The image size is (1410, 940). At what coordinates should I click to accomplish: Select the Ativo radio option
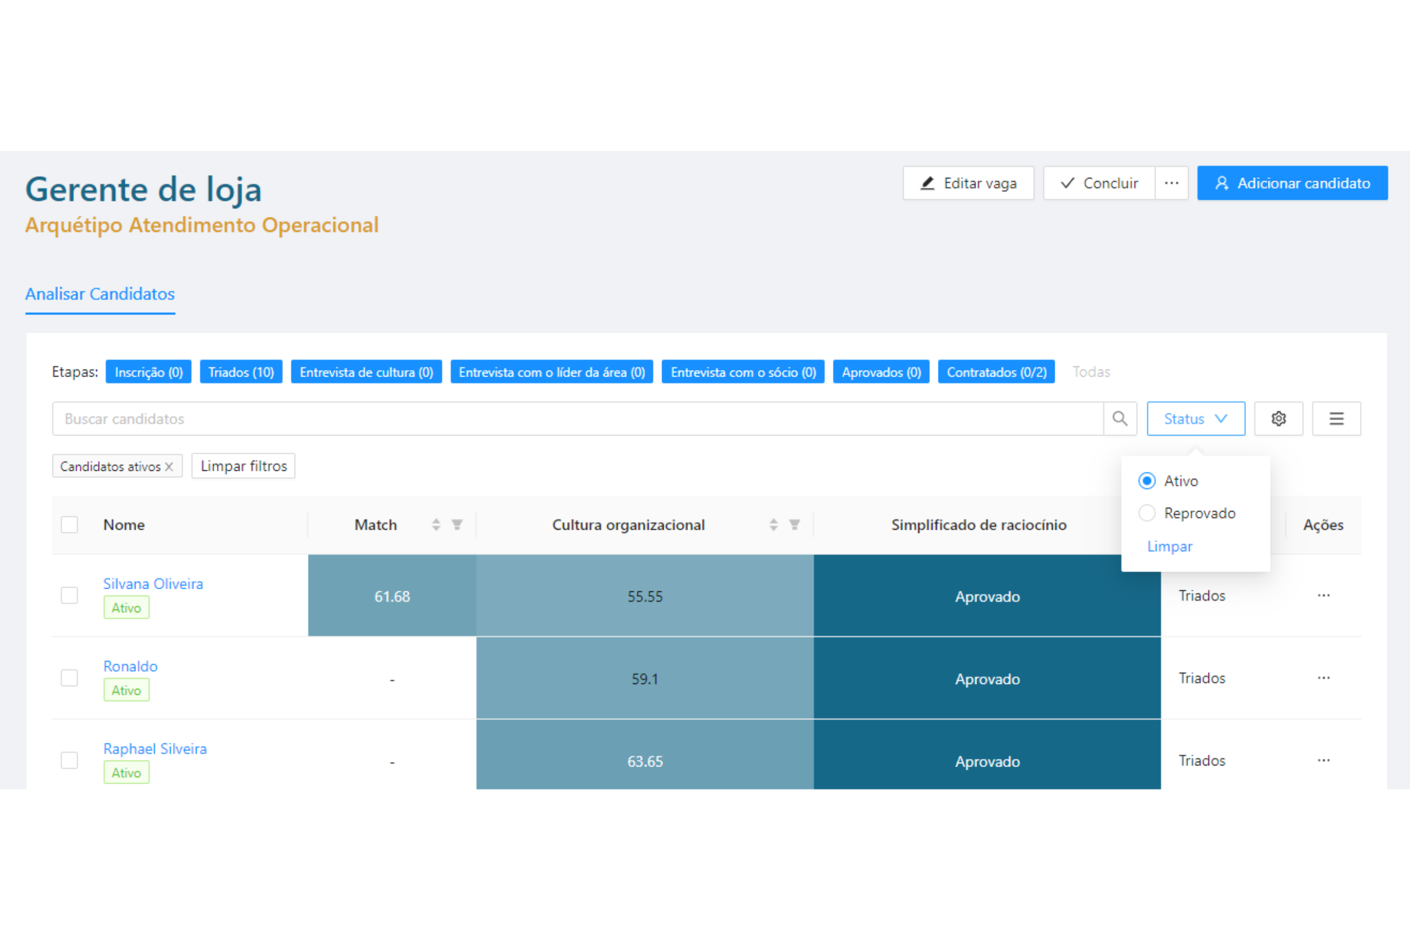1146,481
